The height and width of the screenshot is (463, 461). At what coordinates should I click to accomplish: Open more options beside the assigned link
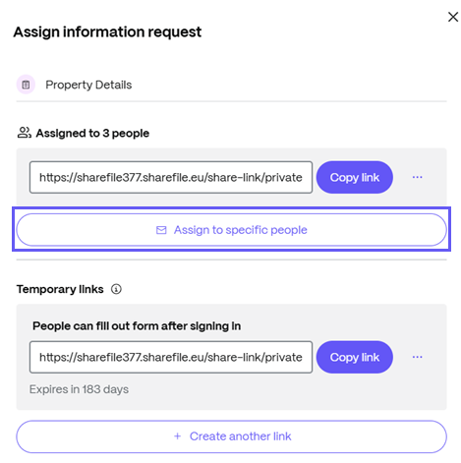417,177
